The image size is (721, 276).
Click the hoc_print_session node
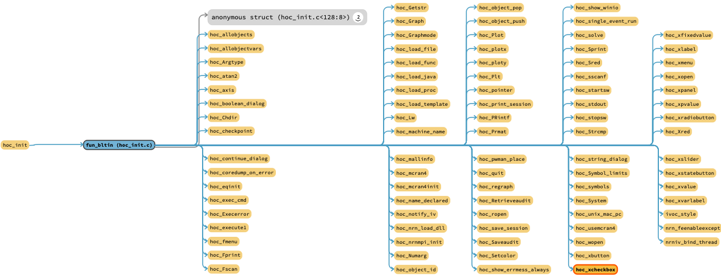[x=504, y=104]
